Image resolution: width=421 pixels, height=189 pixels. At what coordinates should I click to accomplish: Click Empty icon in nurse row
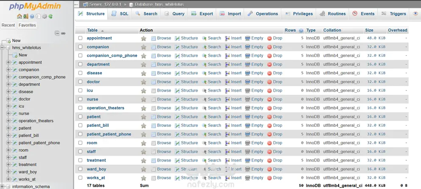[248, 99]
